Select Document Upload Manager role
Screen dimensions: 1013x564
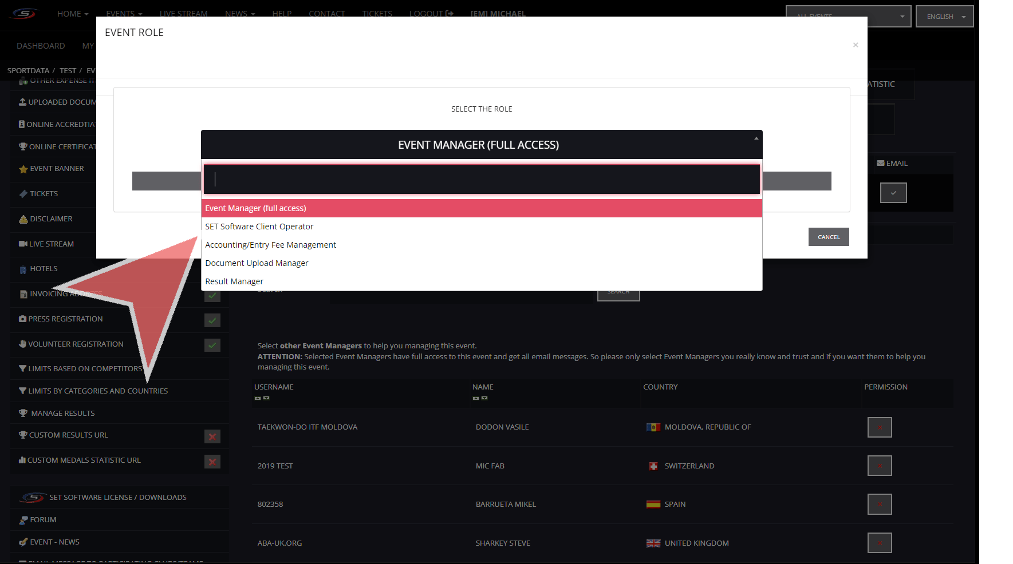click(x=257, y=263)
